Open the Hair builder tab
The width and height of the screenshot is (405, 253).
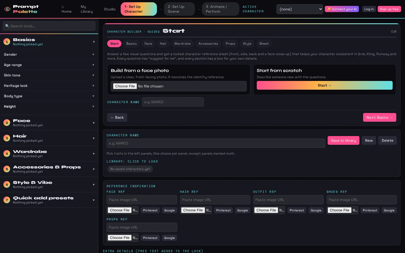click(163, 44)
